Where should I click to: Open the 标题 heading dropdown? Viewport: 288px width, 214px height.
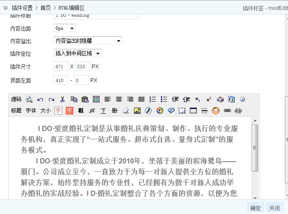tap(16, 111)
